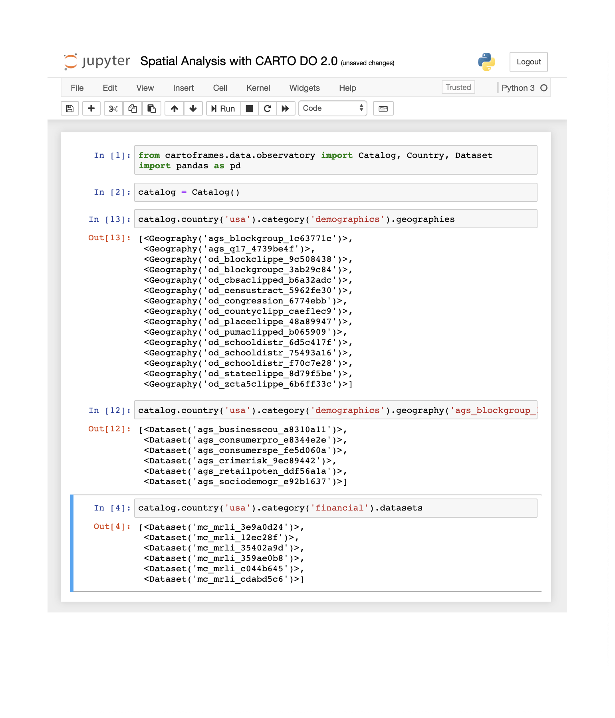Image resolution: width=615 pixels, height=718 pixels.
Task: Copy selected cells icon
Action: point(133,108)
